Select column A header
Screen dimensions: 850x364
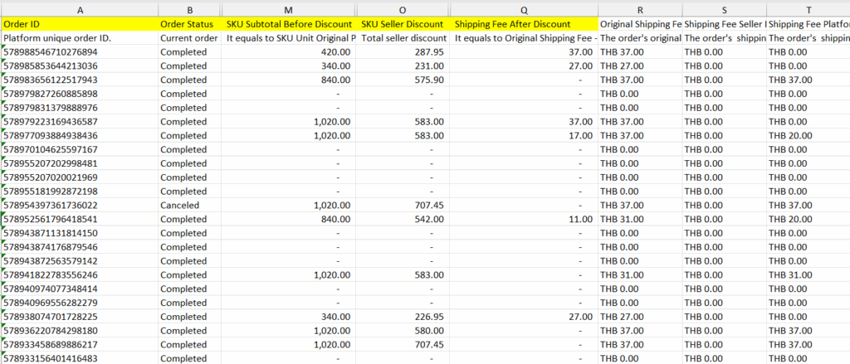79,8
